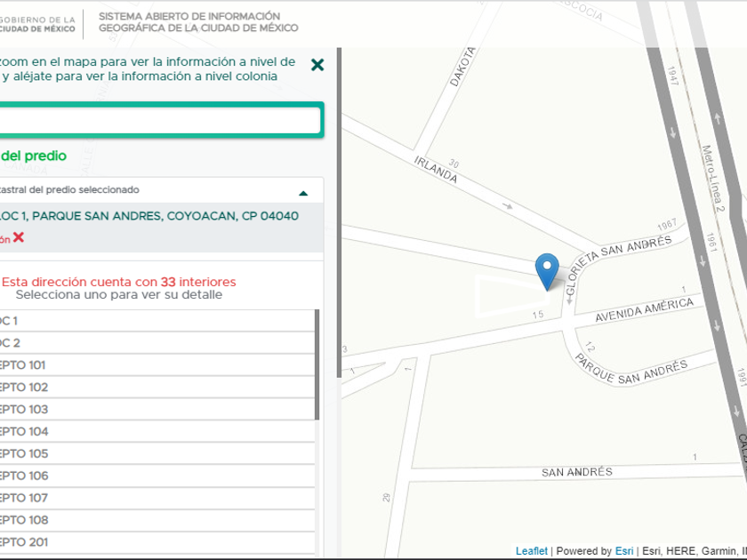The image size is (747, 560).
Task: Click the side panel scrollbar
Action: point(339,212)
